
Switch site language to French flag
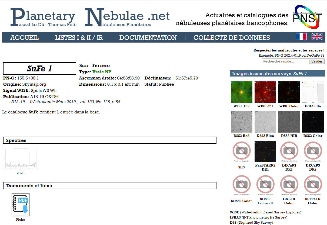click(x=301, y=37)
